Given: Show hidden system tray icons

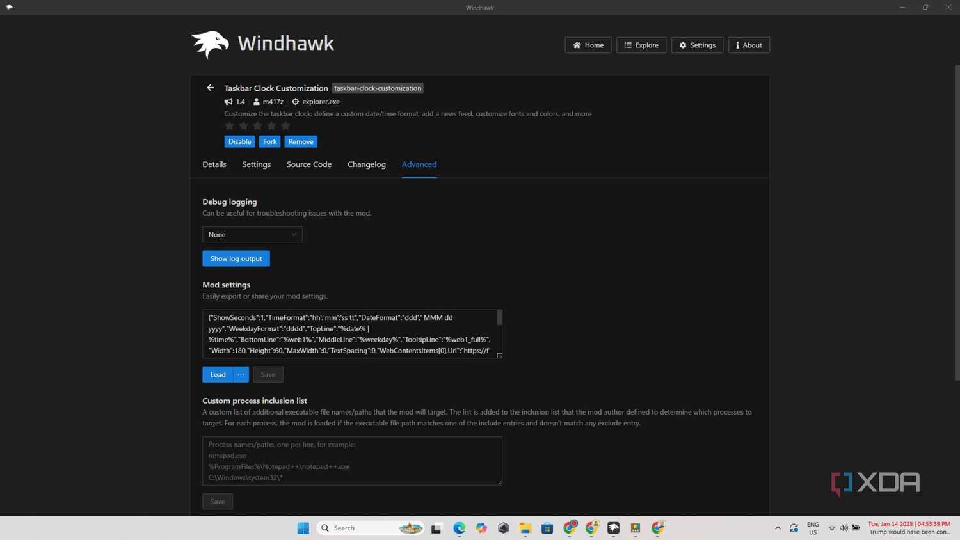Looking at the screenshot, I should pos(778,528).
